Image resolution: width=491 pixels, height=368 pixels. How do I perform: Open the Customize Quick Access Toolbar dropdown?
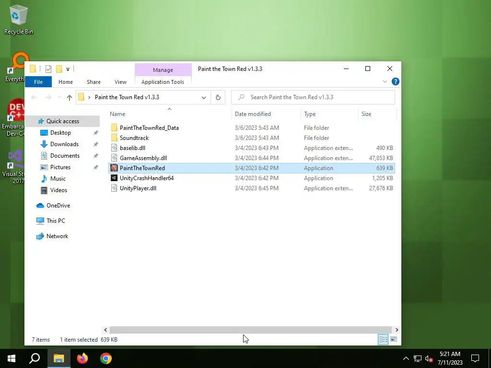click(x=68, y=69)
